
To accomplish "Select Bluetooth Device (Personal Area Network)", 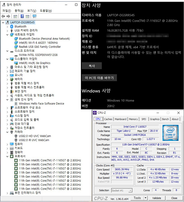I will (x=44, y=39).
